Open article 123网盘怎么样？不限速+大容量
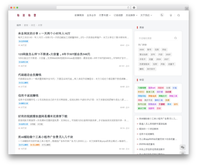Screen dimensions: 197x166 [x=54, y=54]
